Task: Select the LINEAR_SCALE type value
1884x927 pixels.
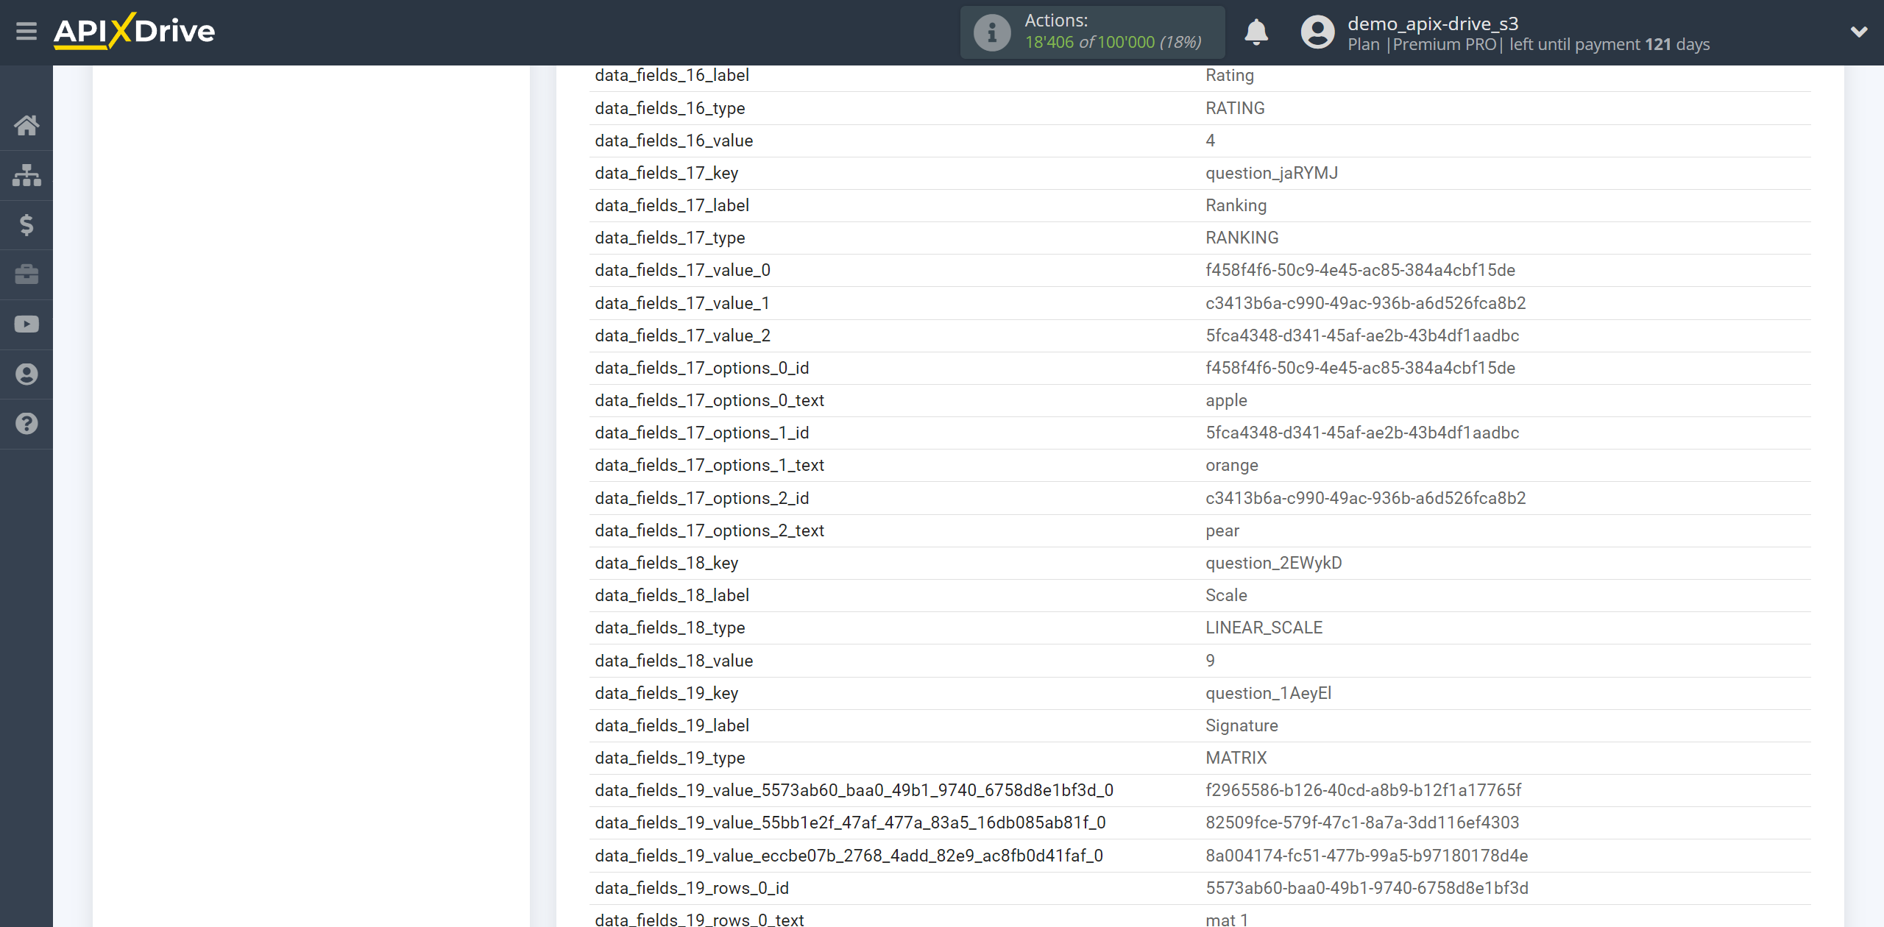Action: point(1264,628)
